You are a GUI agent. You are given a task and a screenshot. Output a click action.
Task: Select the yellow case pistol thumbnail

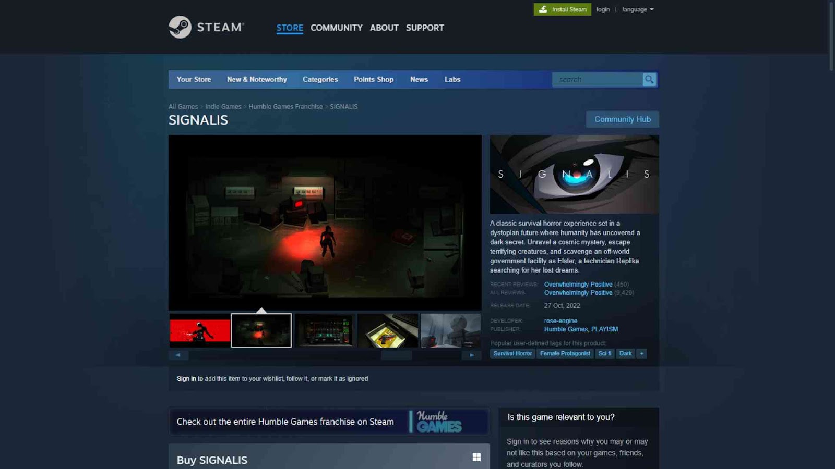388,330
